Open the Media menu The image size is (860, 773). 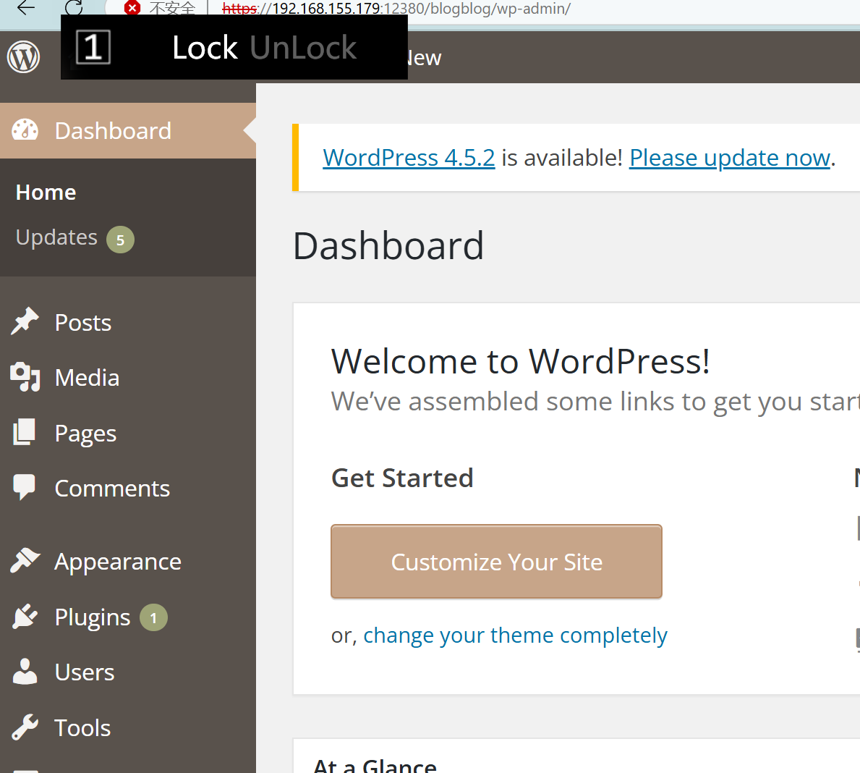click(x=128, y=378)
